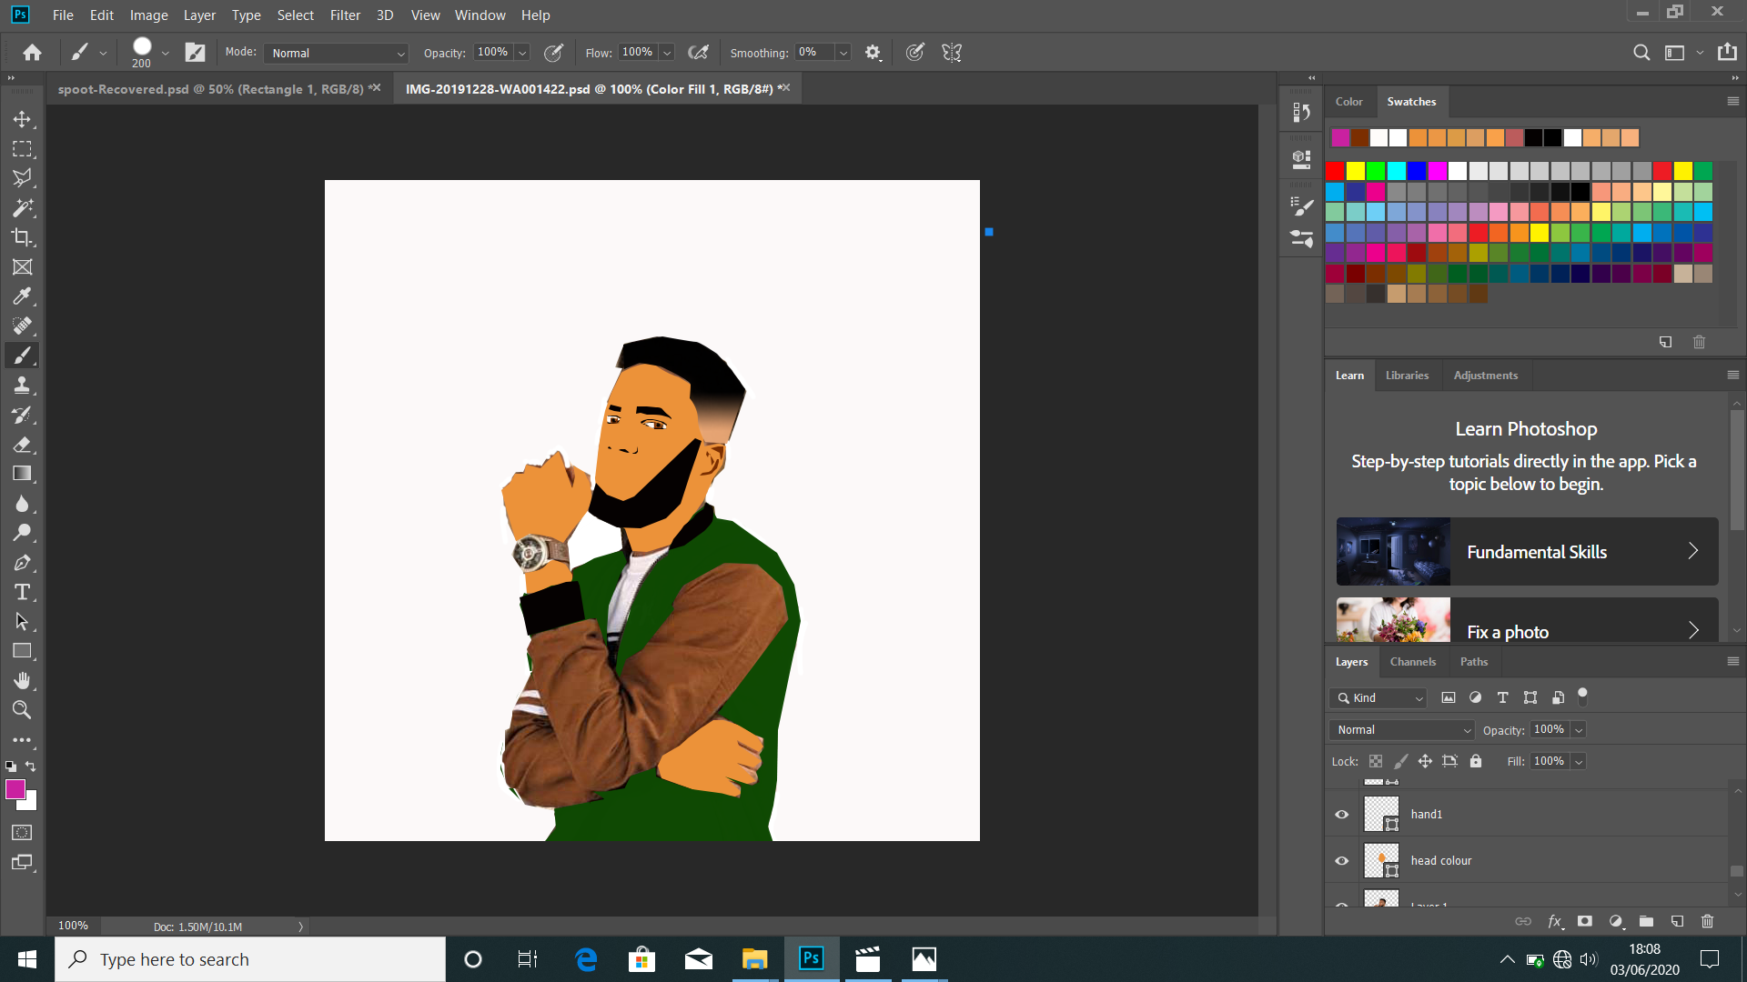1747x982 pixels.
Task: Switch to the spoot-Recovered.psd document tab
Action: click(x=210, y=89)
